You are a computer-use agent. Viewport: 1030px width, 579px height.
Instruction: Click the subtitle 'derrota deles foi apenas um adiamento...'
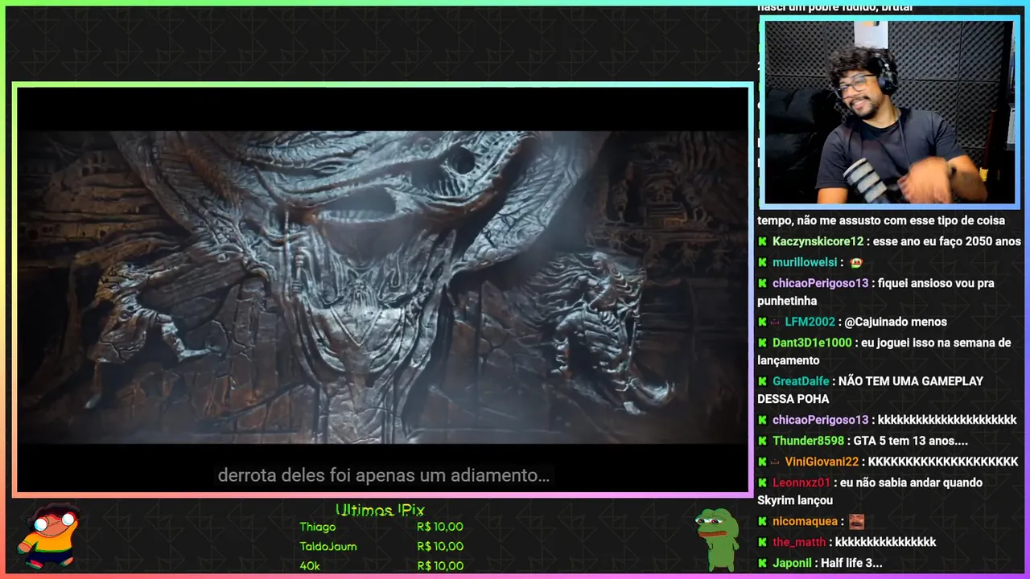coord(383,475)
